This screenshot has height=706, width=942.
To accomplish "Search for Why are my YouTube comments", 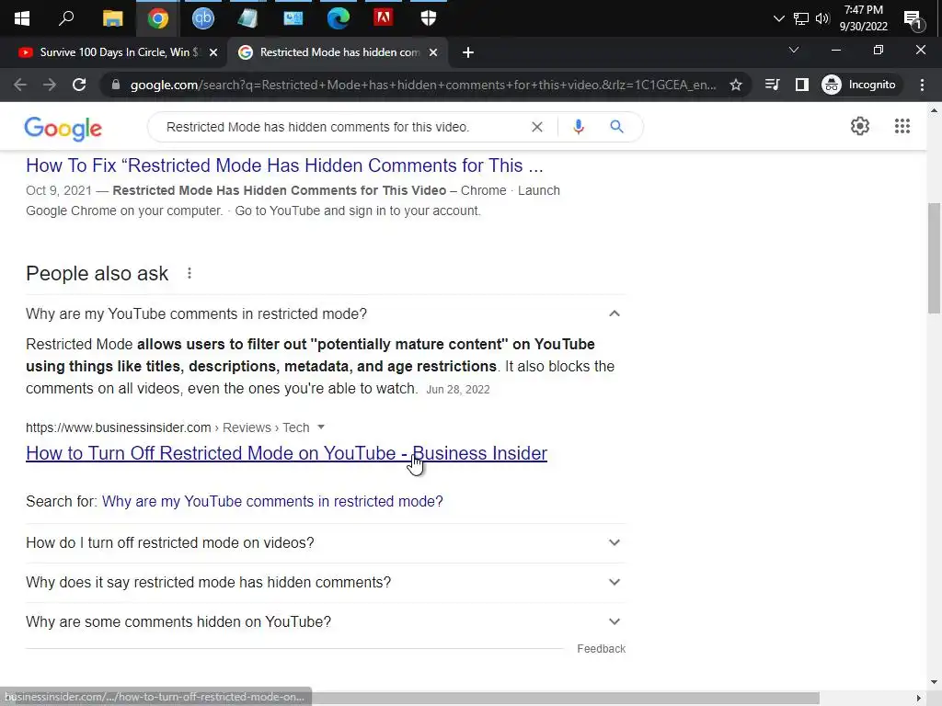I will (x=272, y=501).
